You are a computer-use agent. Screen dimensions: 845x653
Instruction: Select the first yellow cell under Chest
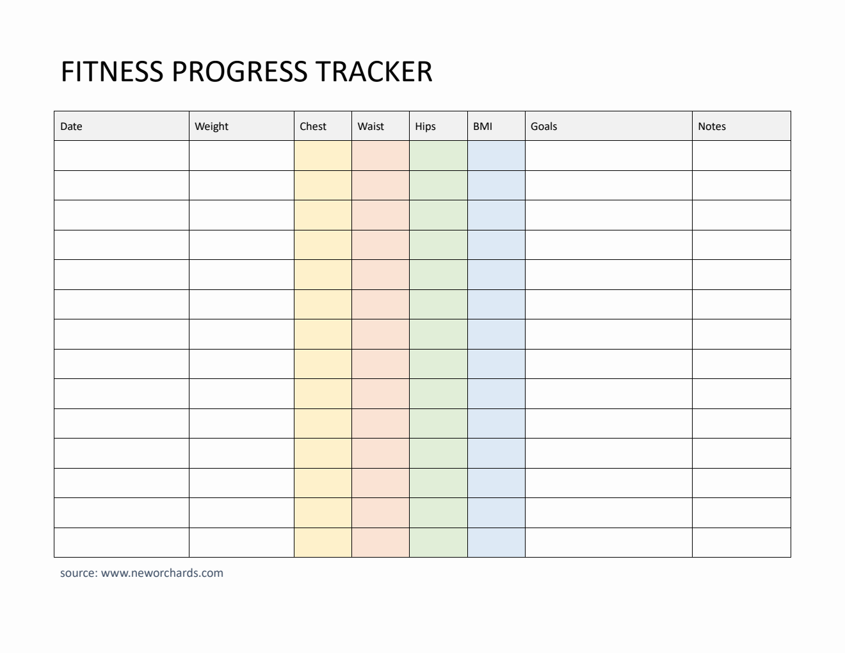323,156
